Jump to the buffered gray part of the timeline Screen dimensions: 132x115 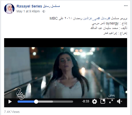coord(46,102)
